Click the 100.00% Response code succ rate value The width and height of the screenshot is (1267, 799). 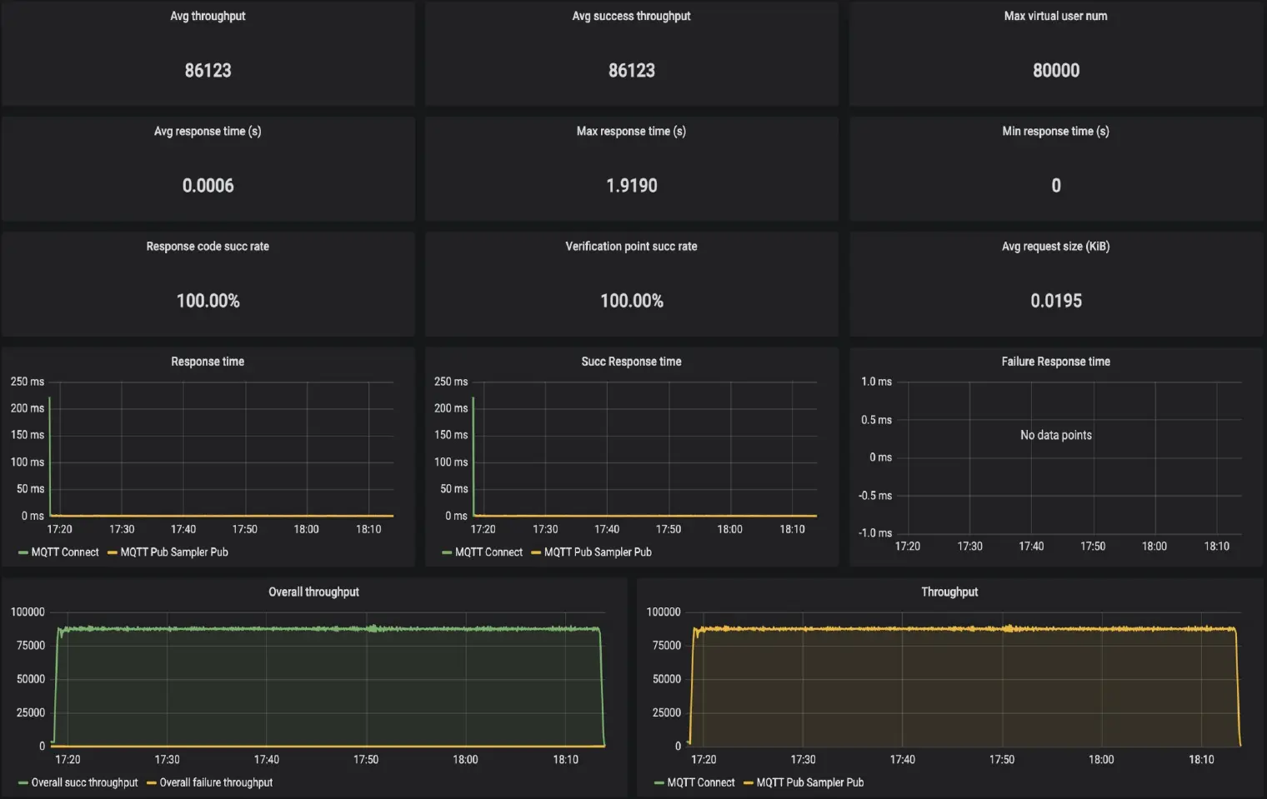pos(208,300)
